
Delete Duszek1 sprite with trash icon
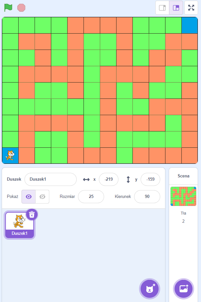click(x=32, y=215)
